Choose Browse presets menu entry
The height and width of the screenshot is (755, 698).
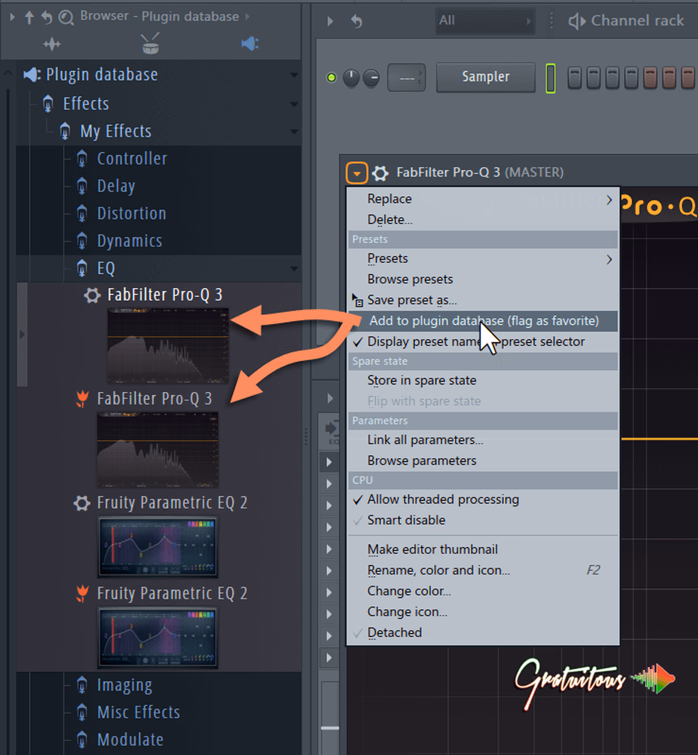483,279
